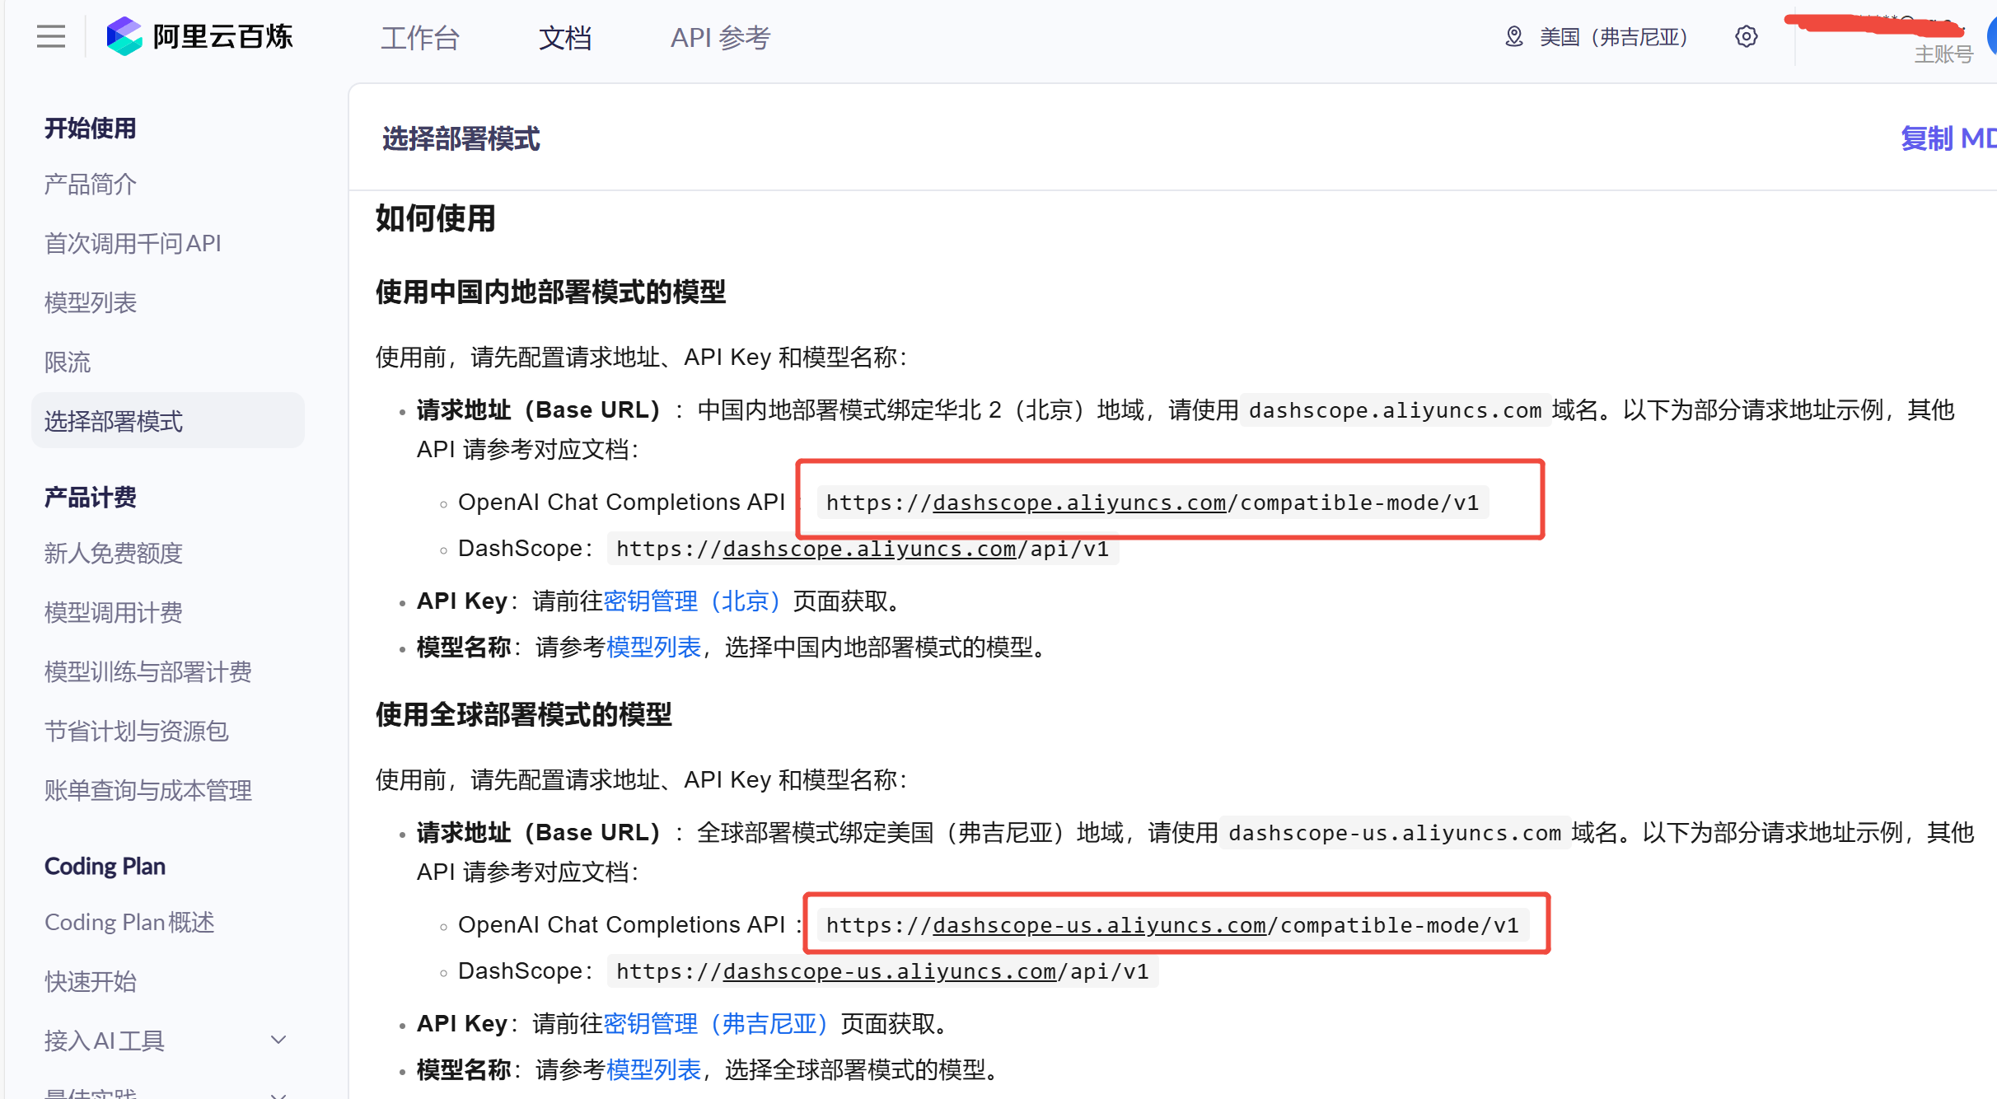The width and height of the screenshot is (1997, 1099).
Task: Open the 密钥管理（弗吉尼亚）link
Action: click(715, 1024)
